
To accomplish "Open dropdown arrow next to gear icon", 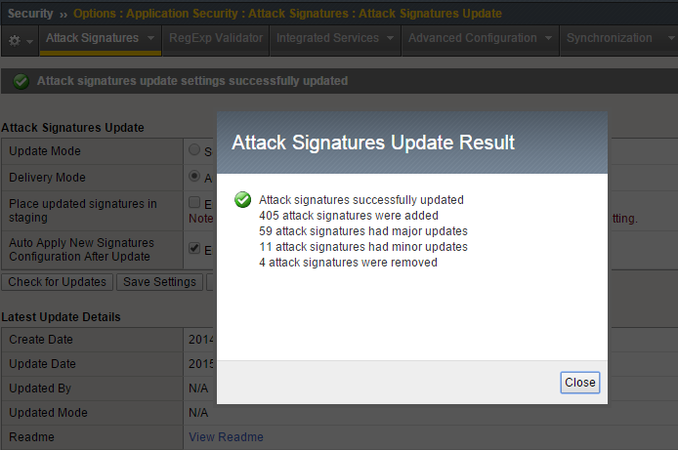I will click(29, 40).
